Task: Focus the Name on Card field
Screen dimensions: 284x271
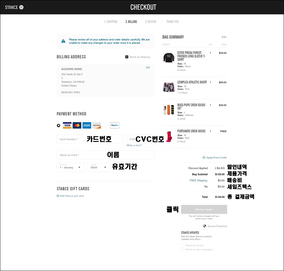Action: point(105,155)
